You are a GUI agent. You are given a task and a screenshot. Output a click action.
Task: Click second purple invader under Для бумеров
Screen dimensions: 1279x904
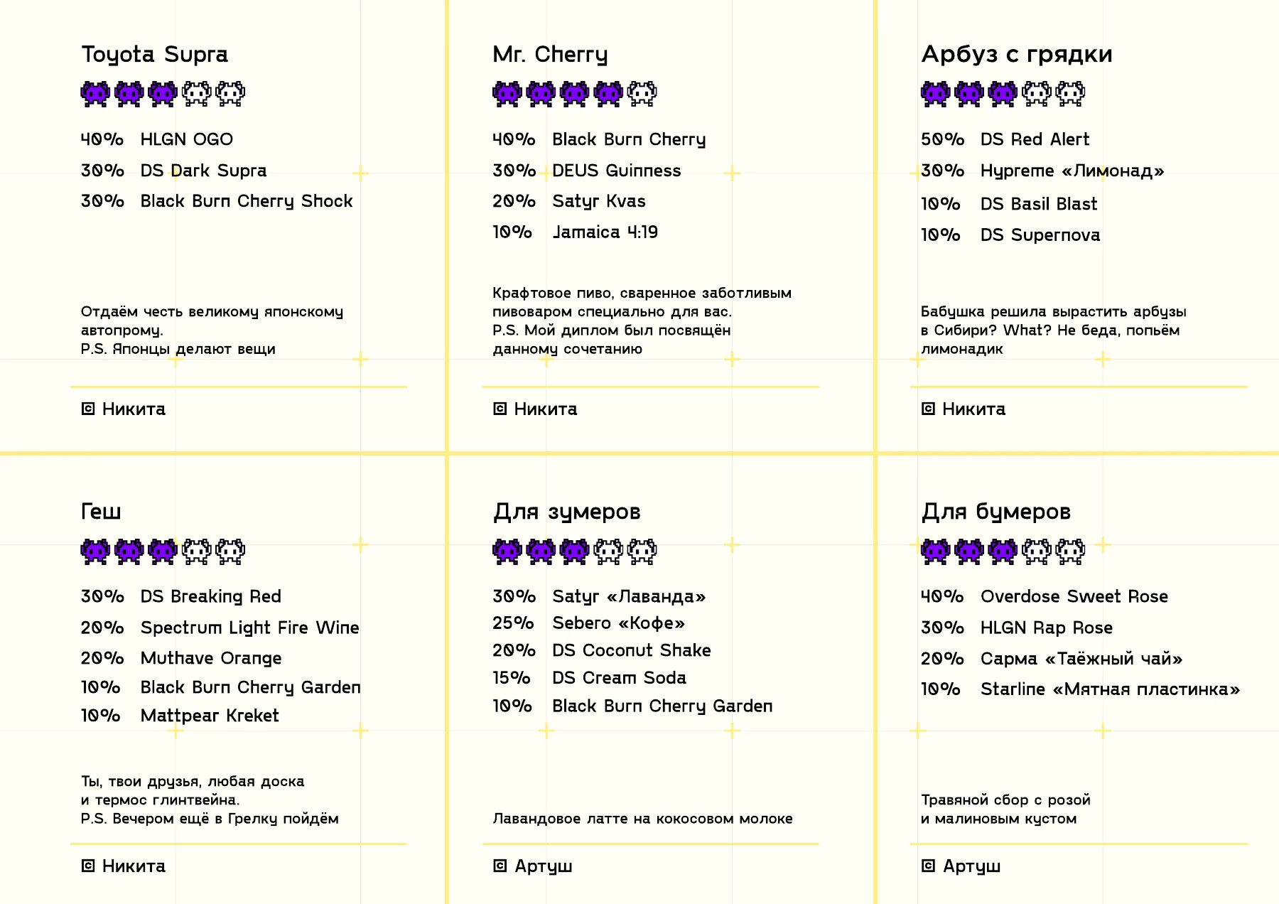tap(969, 551)
